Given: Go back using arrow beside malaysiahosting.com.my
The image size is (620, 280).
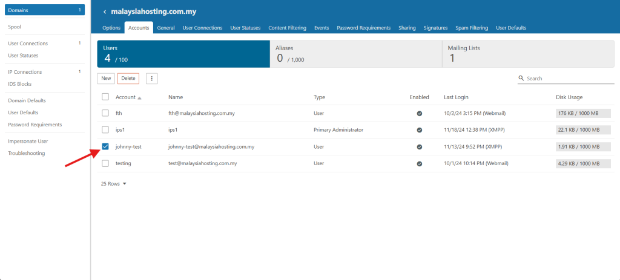Looking at the screenshot, I should pyautogui.click(x=105, y=12).
